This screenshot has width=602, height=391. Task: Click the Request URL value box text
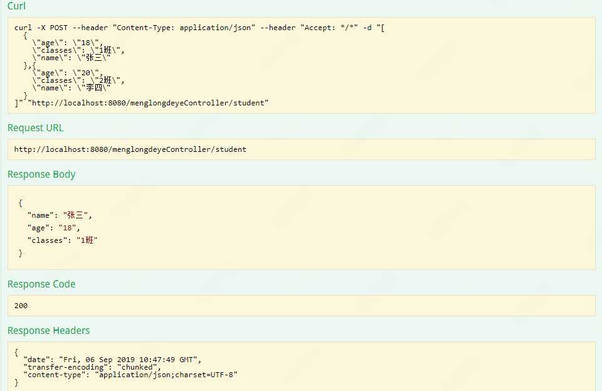130,149
